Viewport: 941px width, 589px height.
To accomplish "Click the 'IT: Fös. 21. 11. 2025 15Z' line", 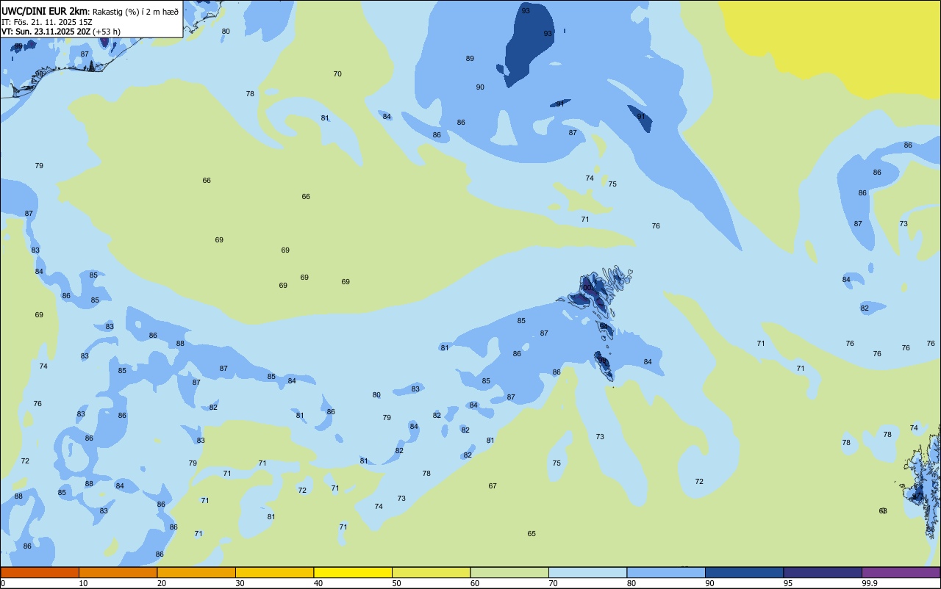I will (x=47, y=22).
